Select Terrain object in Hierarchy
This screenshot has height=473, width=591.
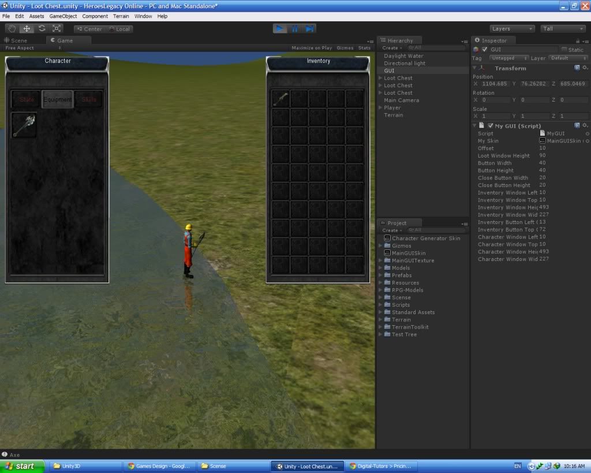[393, 115]
